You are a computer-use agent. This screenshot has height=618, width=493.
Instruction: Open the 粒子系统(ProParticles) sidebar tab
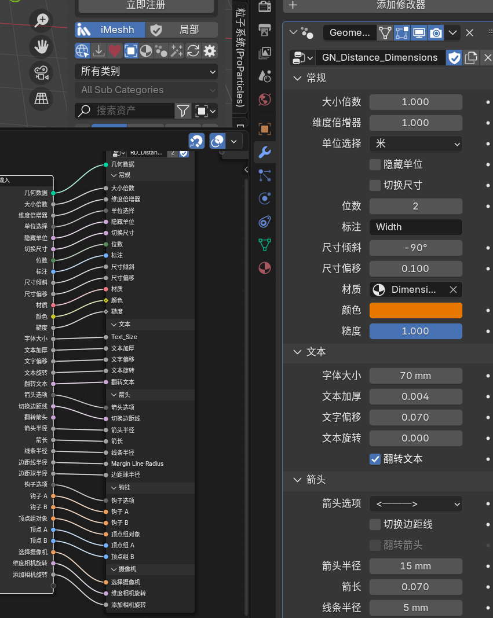pos(240,57)
